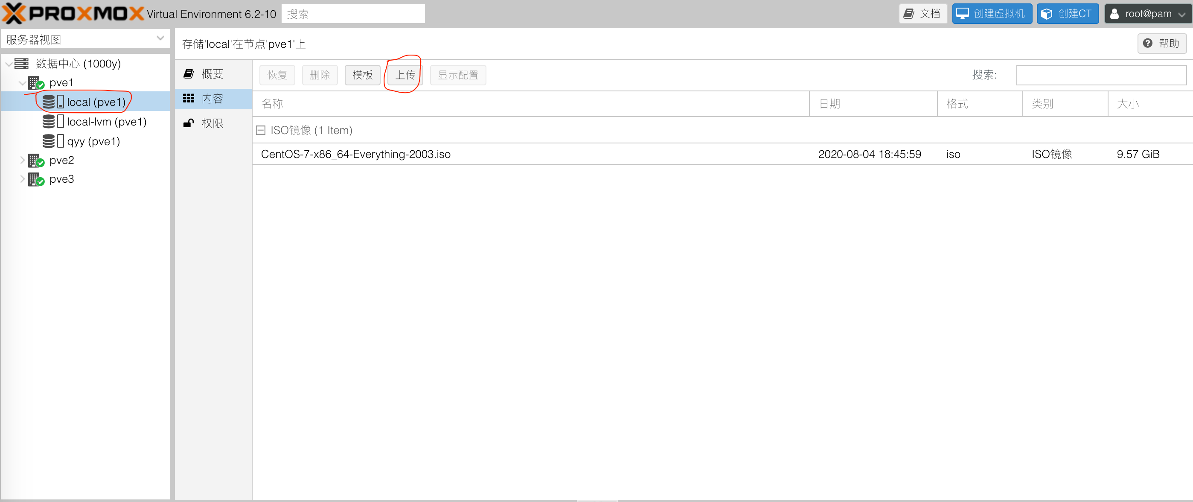This screenshot has height=502, width=1193.
Task: Sort by the 日期 column header
Action: [x=873, y=104]
